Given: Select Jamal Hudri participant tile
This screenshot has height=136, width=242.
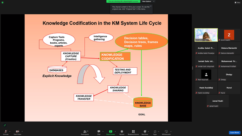Looking at the screenshot, I should (218, 101).
